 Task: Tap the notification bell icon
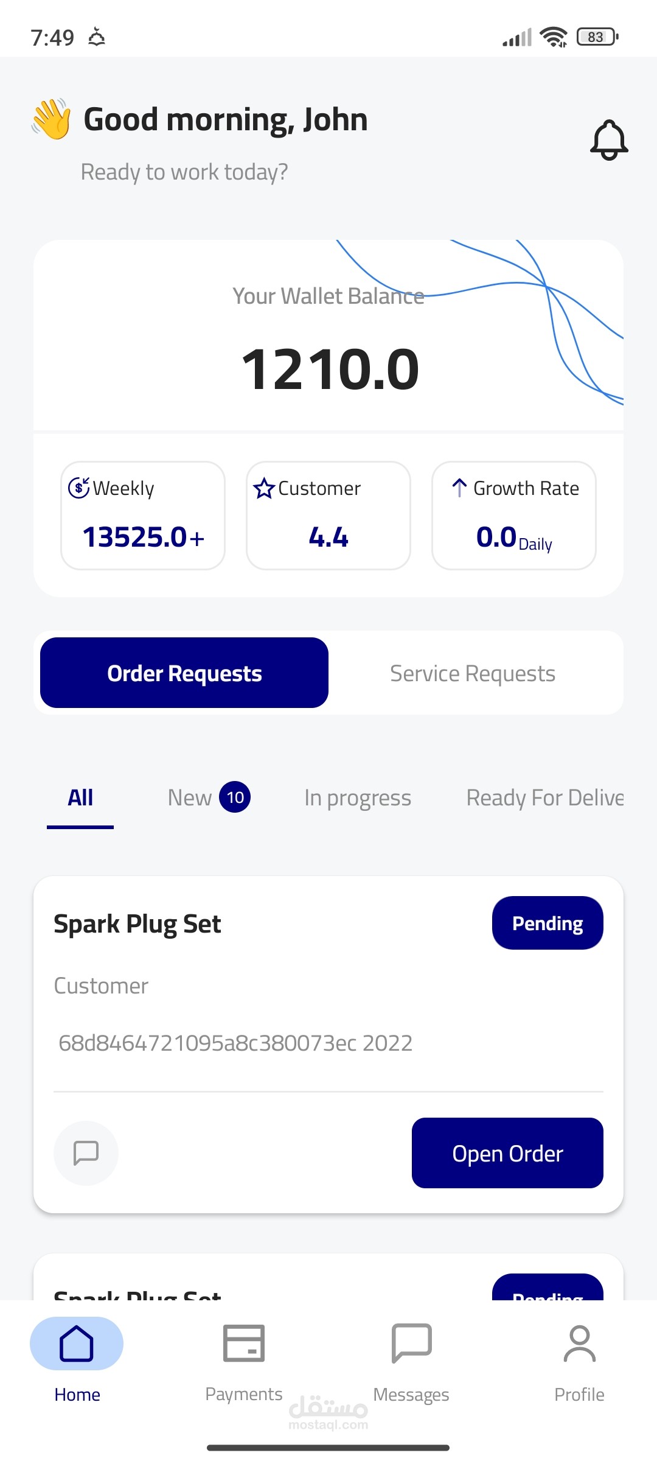pos(609,140)
